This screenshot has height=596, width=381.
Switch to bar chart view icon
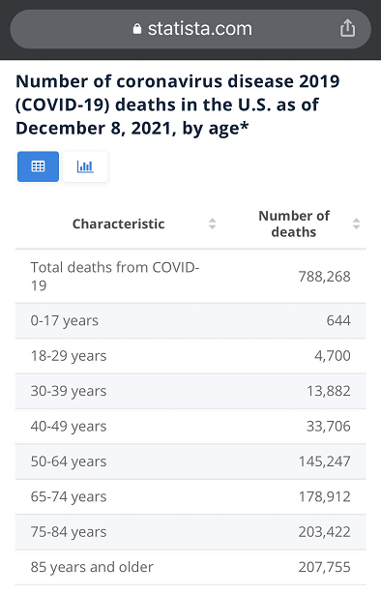pyautogui.click(x=85, y=166)
